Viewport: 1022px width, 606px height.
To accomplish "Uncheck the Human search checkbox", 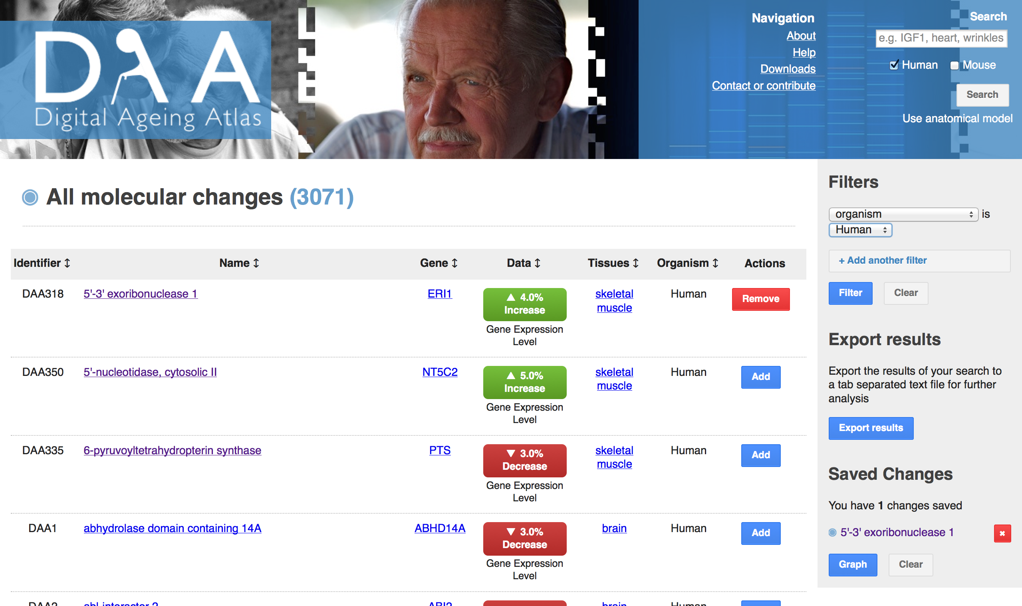I will click(x=894, y=65).
